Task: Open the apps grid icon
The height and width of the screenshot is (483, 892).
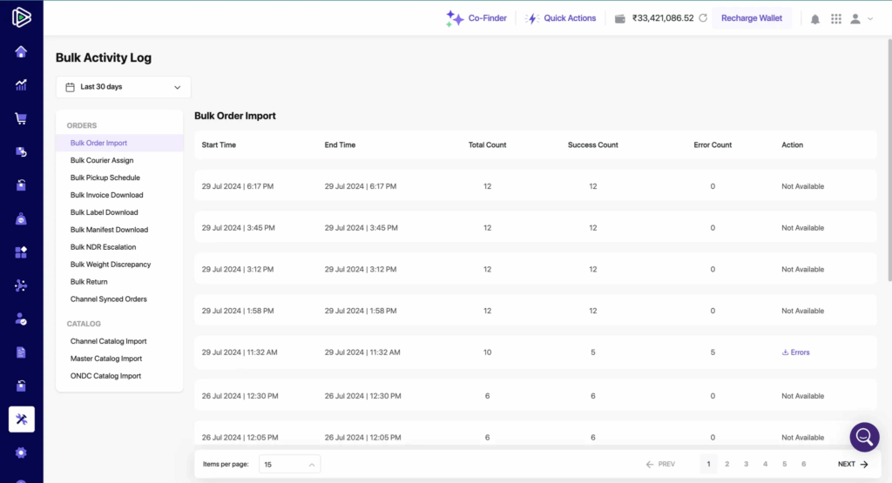Action: (836, 19)
